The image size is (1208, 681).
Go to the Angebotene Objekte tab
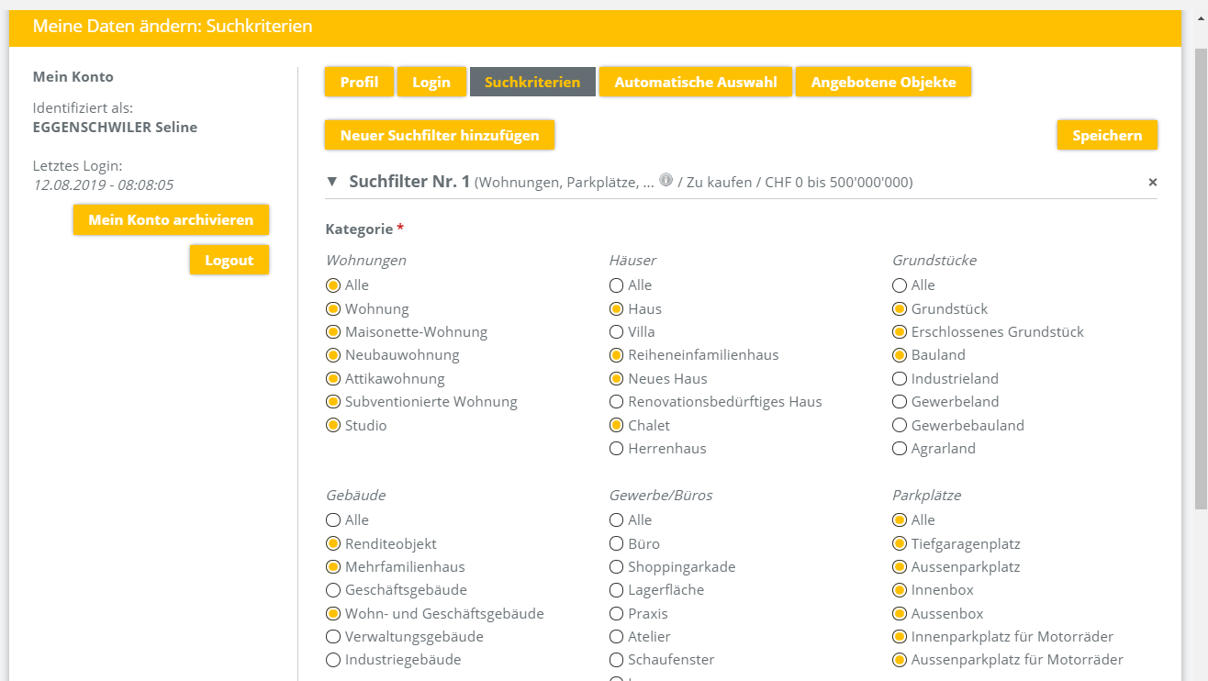click(x=883, y=83)
